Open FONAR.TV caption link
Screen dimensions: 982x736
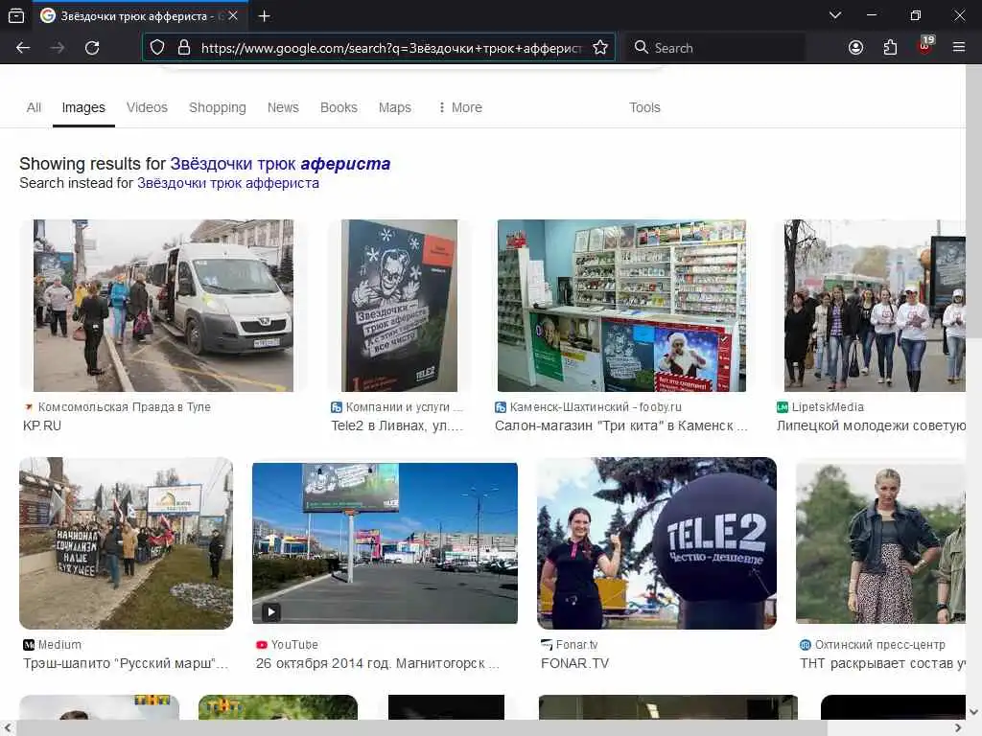click(574, 663)
